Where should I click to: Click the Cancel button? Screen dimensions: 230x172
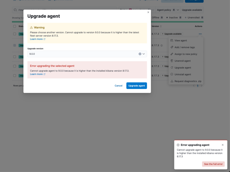click(x=119, y=86)
